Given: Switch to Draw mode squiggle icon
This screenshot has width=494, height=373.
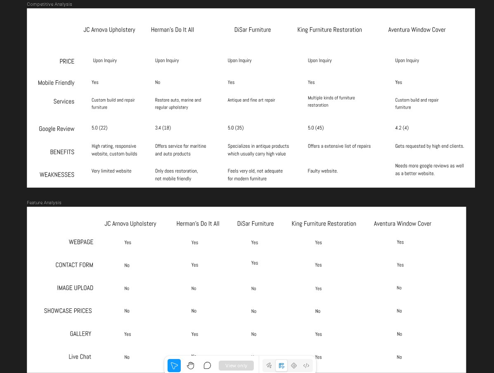Looking at the screenshot, I should coord(269,366).
